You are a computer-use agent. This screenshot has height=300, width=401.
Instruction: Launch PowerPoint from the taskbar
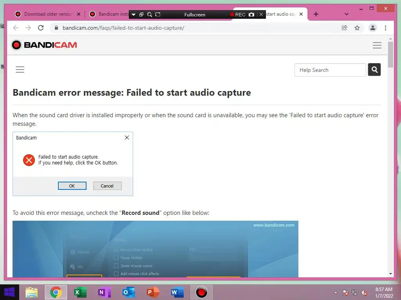click(153, 292)
